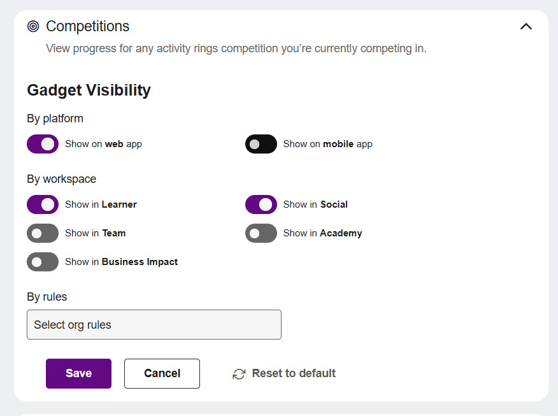
Task: Click the By platform label
Action: [55, 118]
